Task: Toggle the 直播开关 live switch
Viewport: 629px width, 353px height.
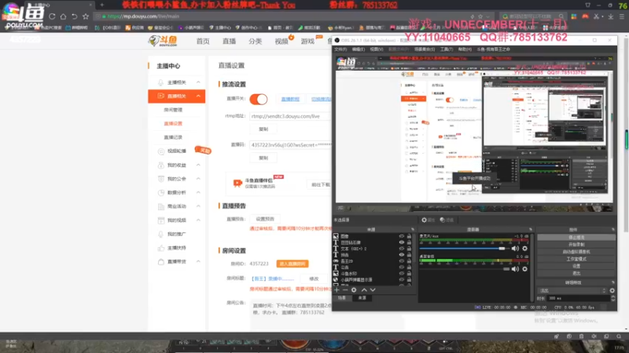Action: click(259, 100)
